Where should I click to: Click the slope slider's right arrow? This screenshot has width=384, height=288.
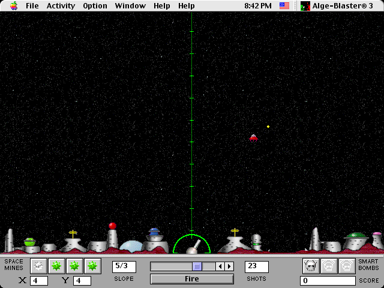click(x=229, y=266)
